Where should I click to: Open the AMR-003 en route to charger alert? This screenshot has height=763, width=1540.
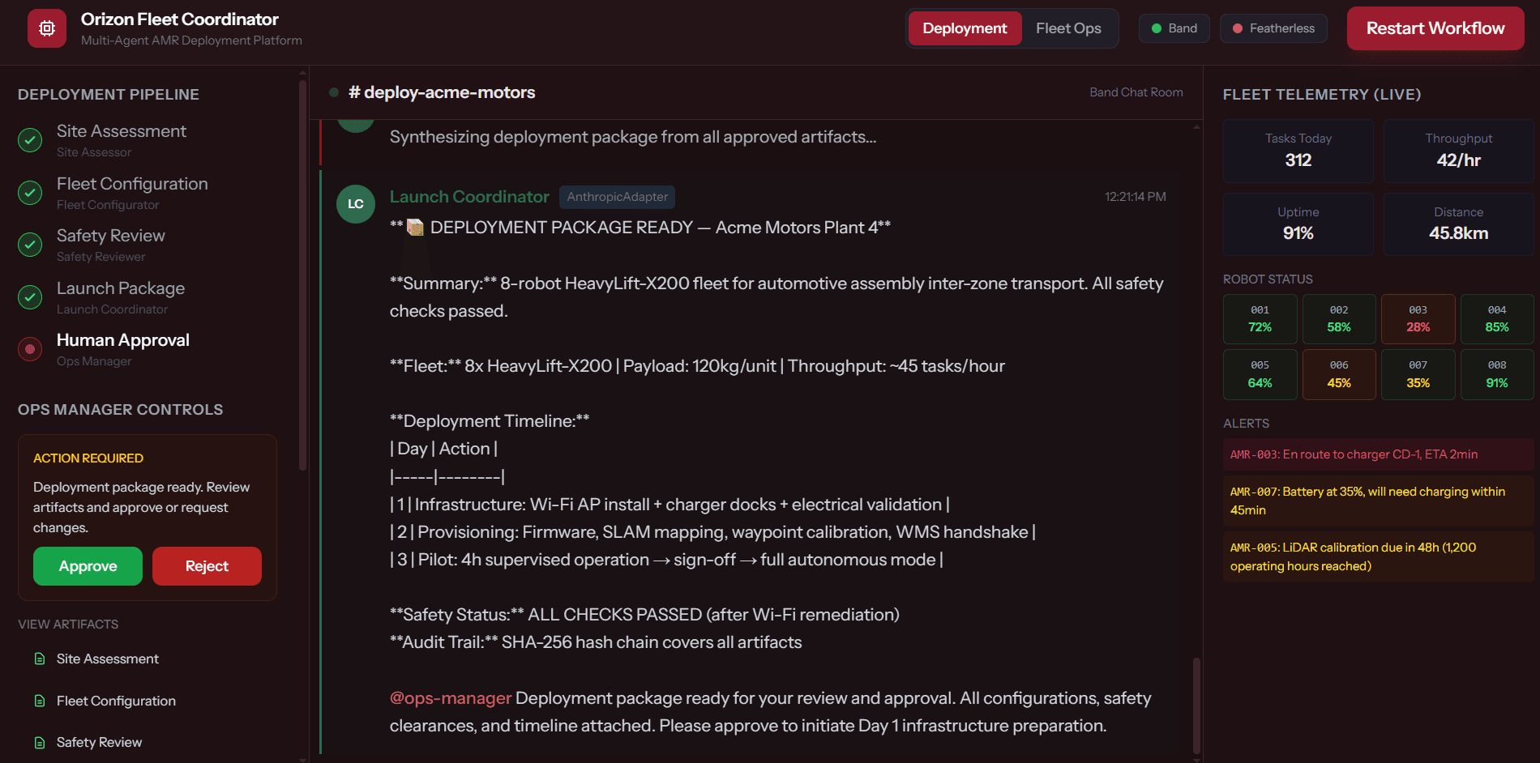(1378, 454)
